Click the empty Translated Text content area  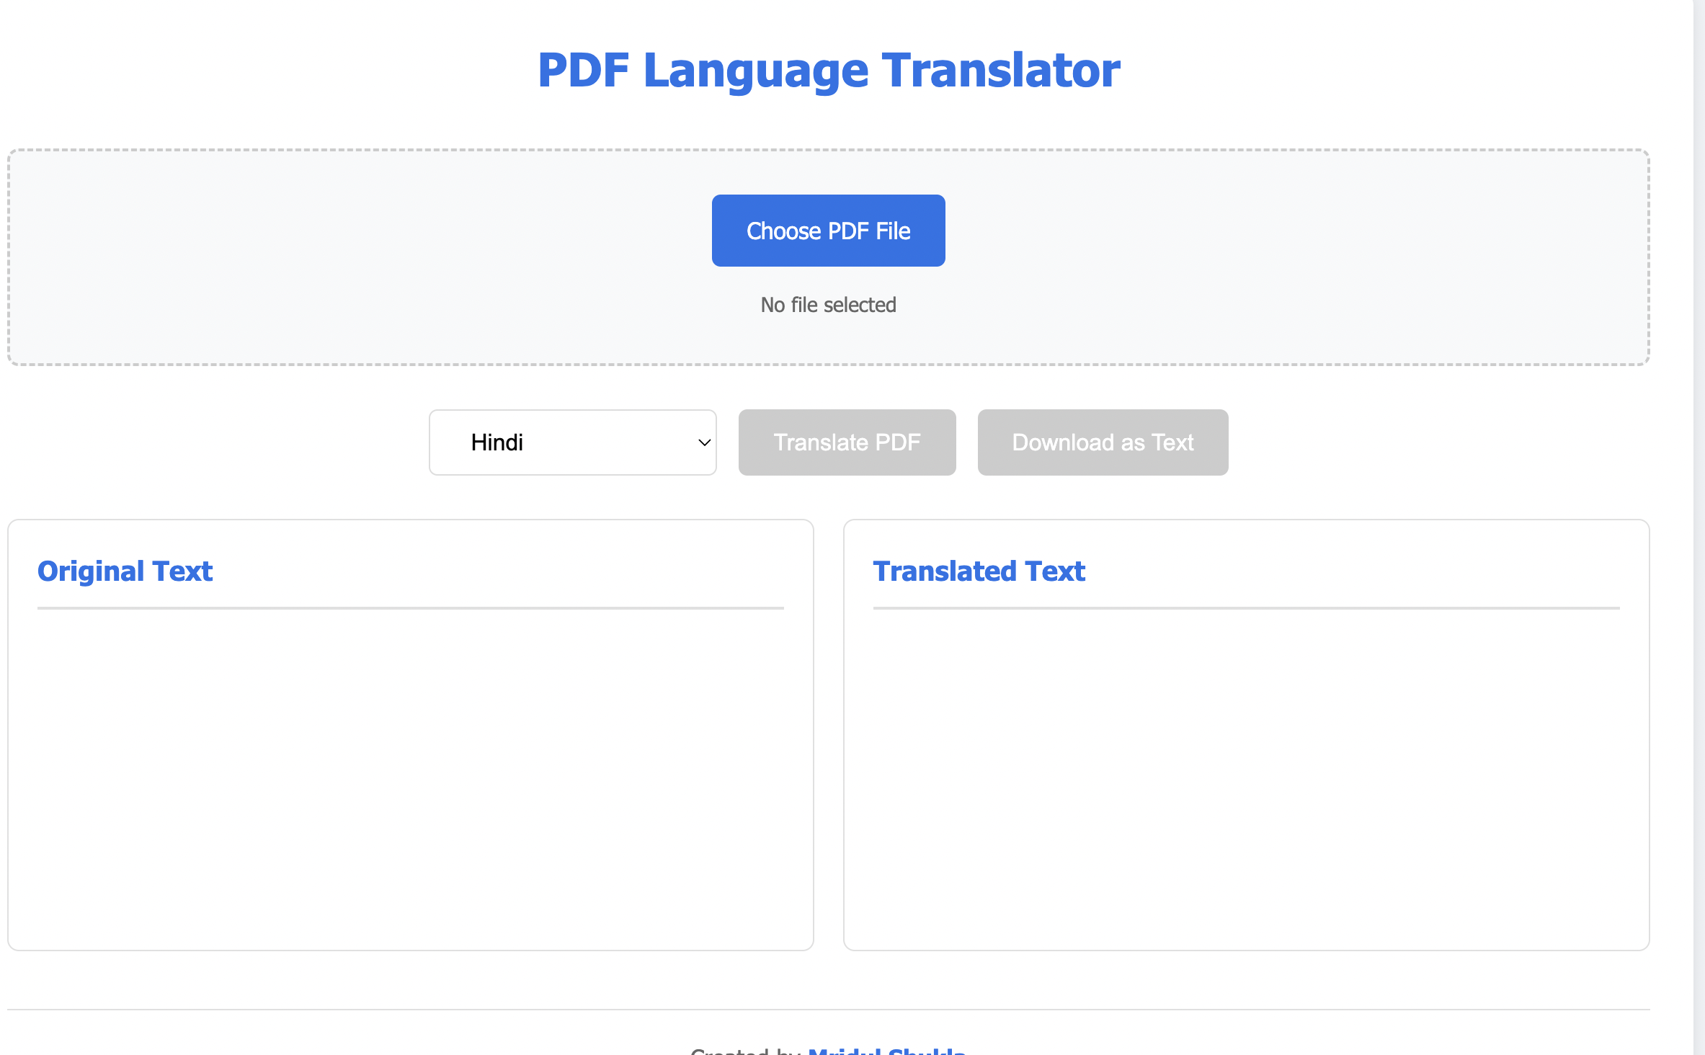click(x=1246, y=771)
